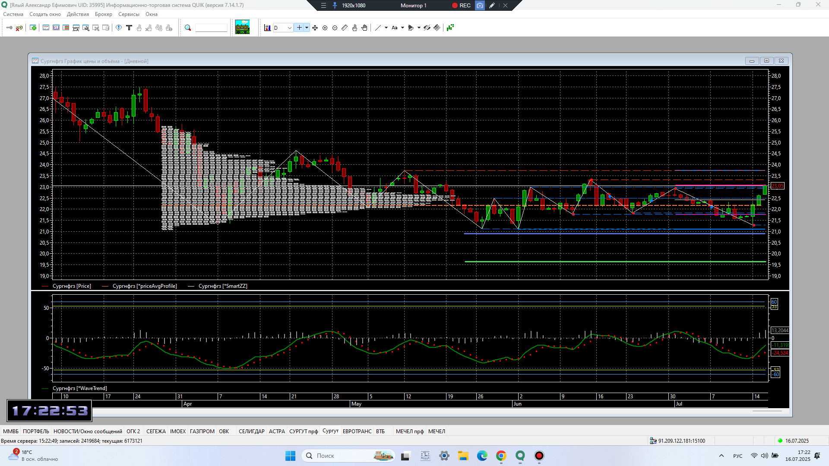This screenshot has width=829, height=466.
Task: Click the bold T text icon
Action: [129, 28]
